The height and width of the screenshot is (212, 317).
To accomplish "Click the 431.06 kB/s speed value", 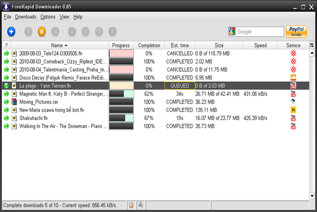I will pos(256,94).
